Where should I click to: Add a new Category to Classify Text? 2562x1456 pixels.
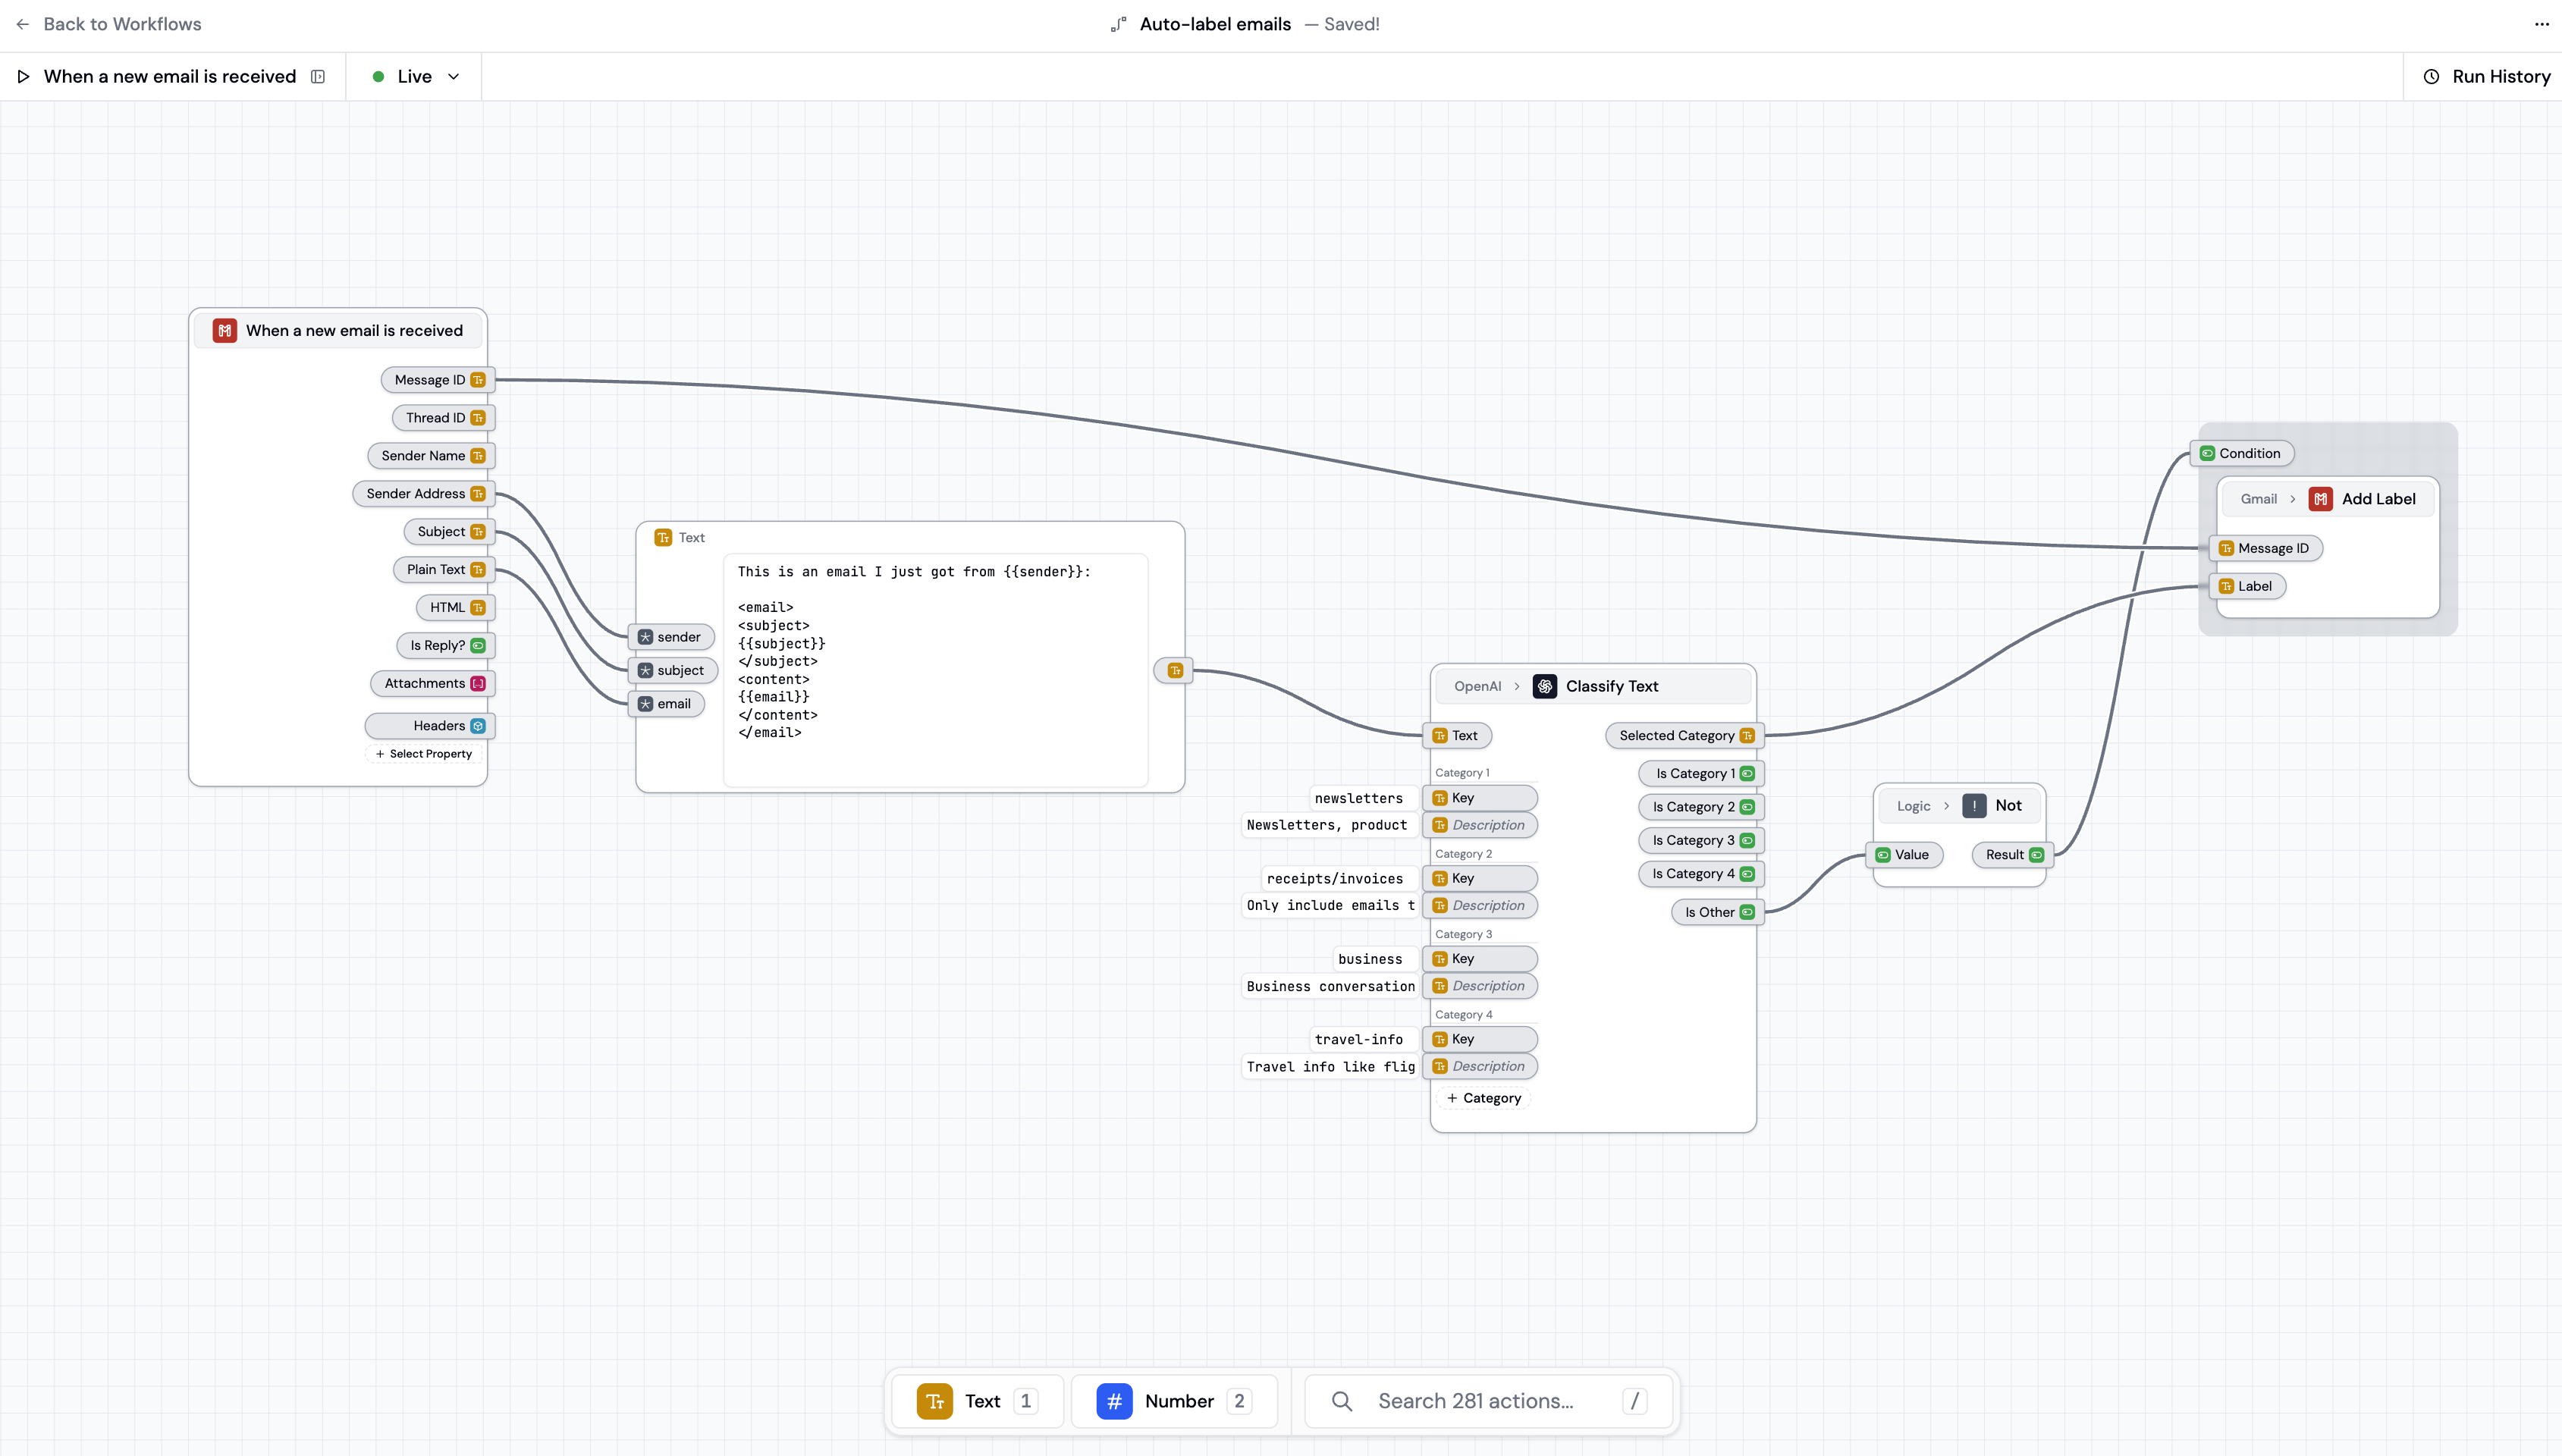tap(1484, 1098)
